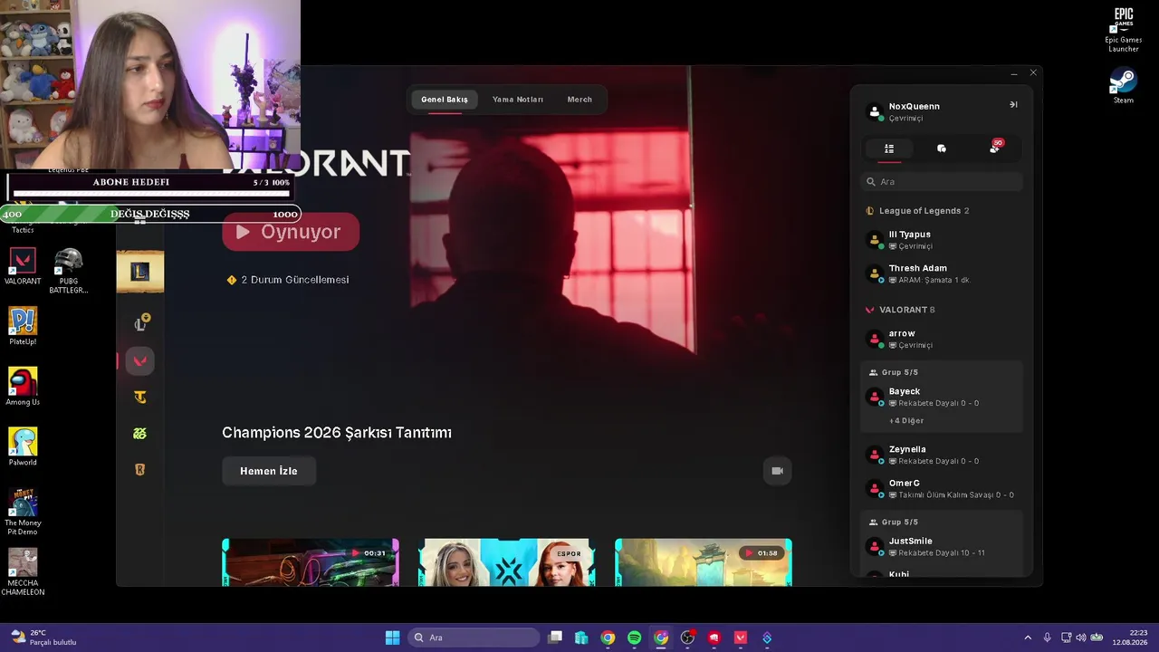Screen dimensions: 1159x652
Task: Open the VALORANT desktop shortcut
Action: [23, 267]
